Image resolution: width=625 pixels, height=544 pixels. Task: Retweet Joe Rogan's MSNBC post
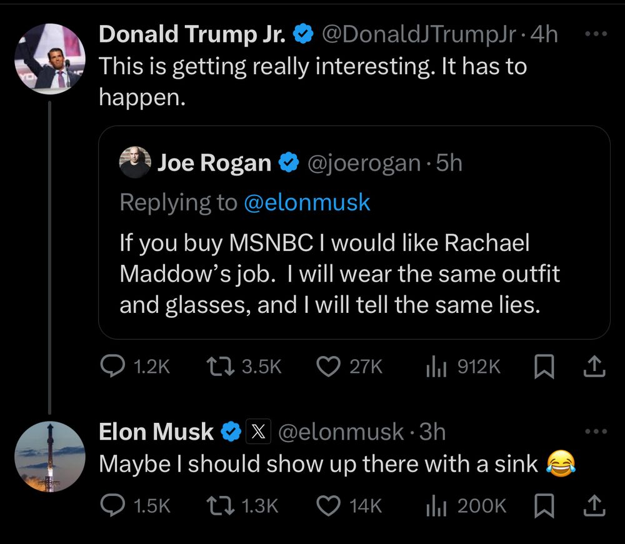[220, 367]
